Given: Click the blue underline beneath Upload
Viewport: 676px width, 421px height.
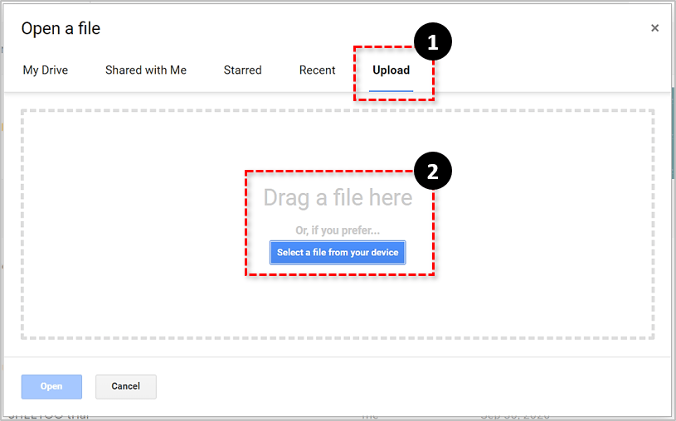Looking at the screenshot, I should coord(391,90).
